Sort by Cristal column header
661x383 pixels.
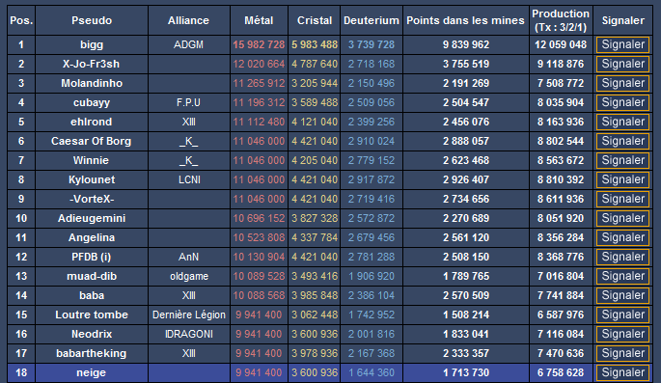(x=314, y=20)
